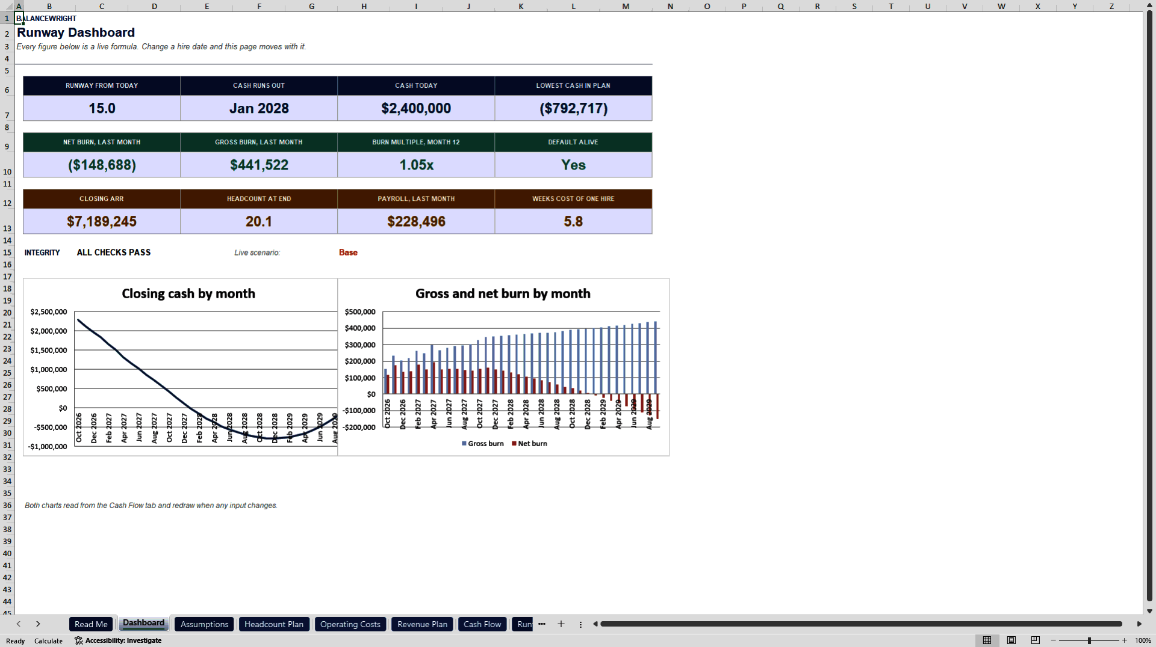Select the $228,496 payroll cell

[x=416, y=221]
